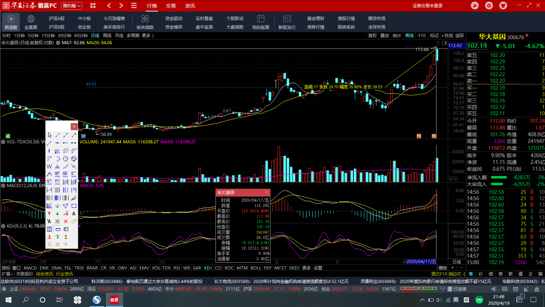
Task: Click the red X delete drawing tool
Action: click(66, 221)
